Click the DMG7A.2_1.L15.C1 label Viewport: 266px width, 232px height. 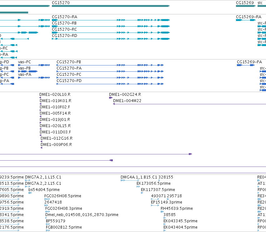click(43, 177)
